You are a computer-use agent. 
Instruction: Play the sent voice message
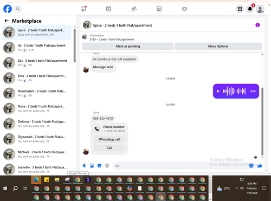[x=218, y=91]
